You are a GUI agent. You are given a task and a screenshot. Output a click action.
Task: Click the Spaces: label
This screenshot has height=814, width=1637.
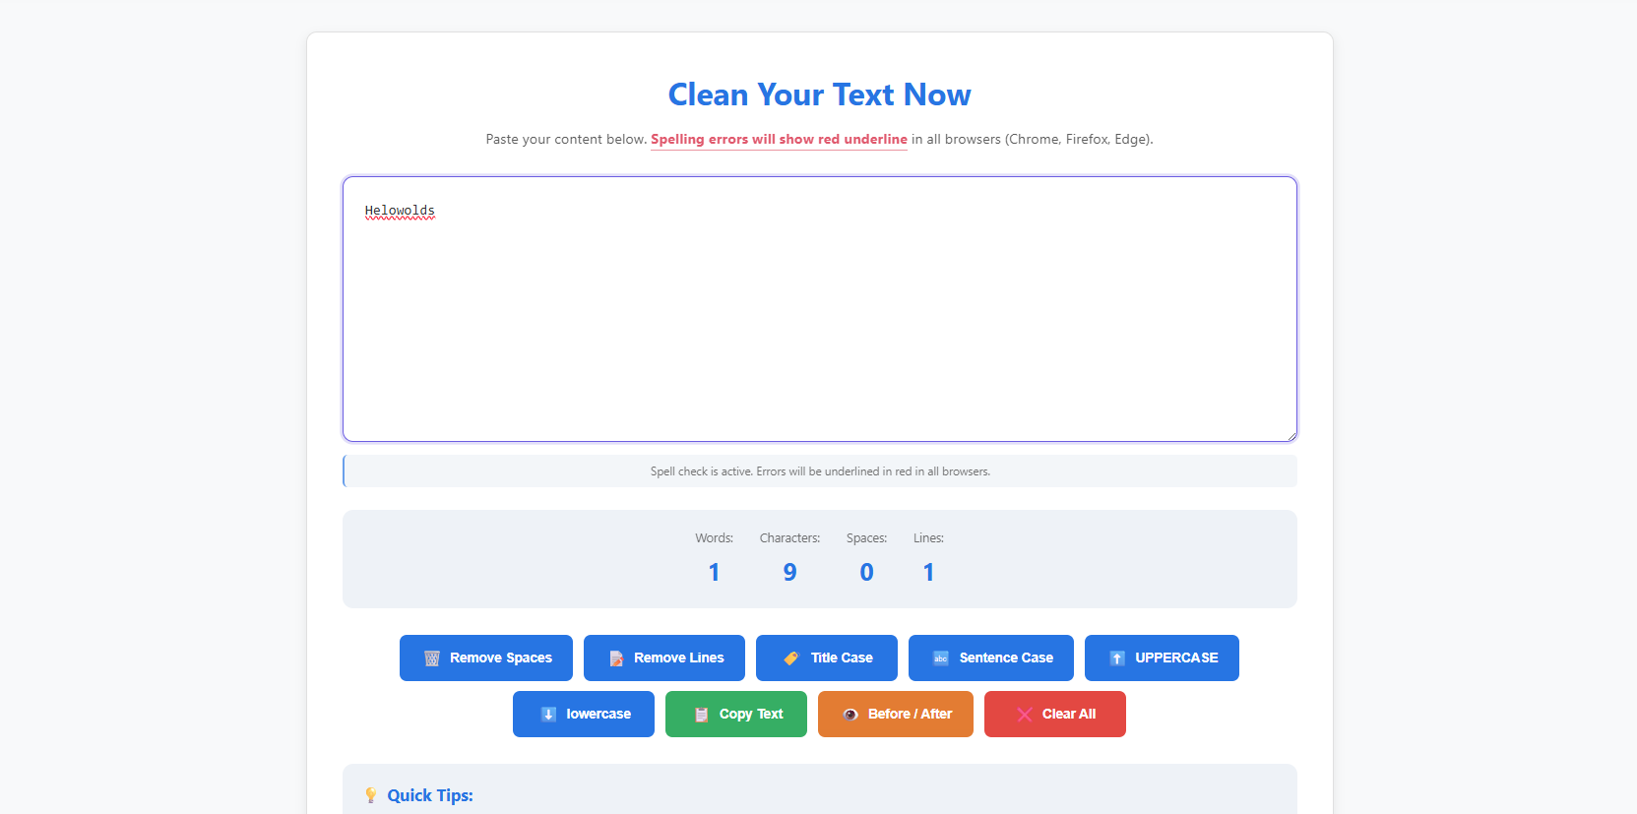[866, 538]
